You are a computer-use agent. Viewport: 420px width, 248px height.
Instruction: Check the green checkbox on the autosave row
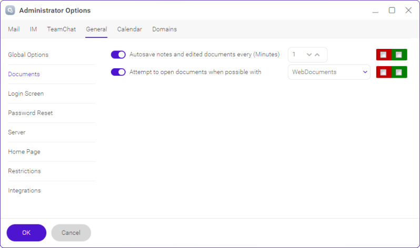pos(398,55)
